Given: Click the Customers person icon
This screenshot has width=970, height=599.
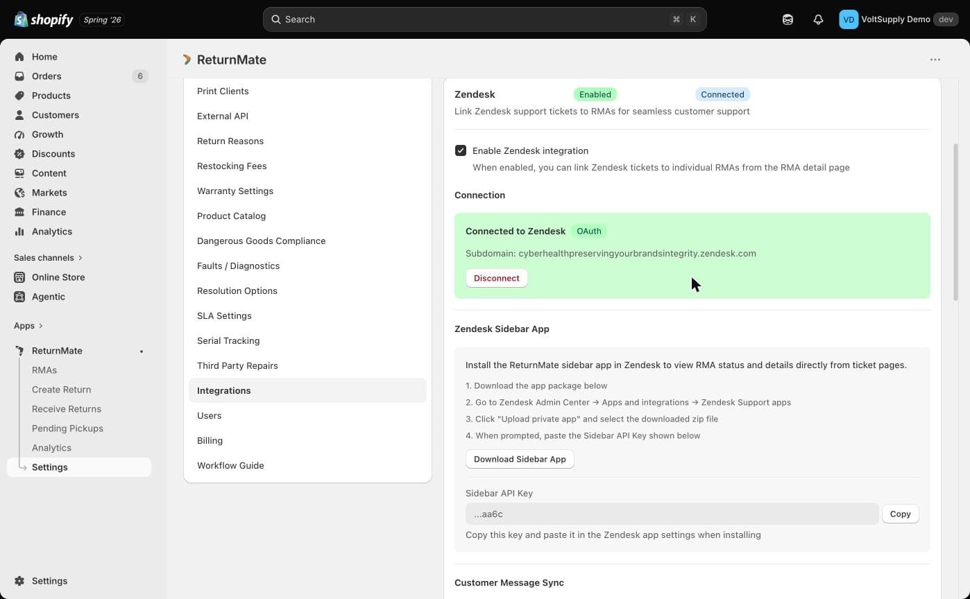Looking at the screenshot, I should (19, 115).
